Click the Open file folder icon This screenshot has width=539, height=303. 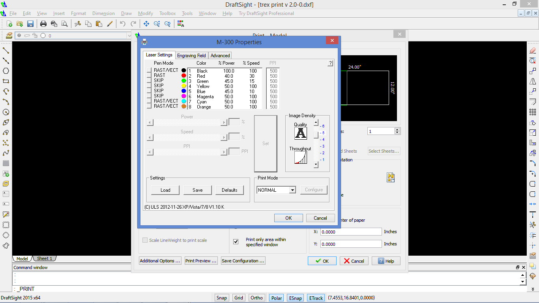pos(19,24)
